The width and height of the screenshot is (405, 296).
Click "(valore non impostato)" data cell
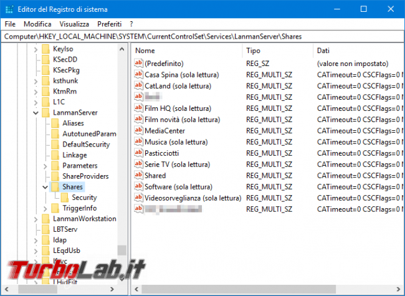coord(353,64)
